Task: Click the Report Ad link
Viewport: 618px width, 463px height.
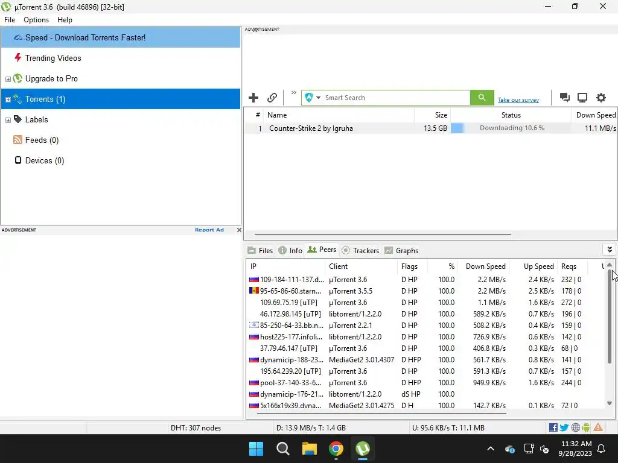Action: pos(209,230)
